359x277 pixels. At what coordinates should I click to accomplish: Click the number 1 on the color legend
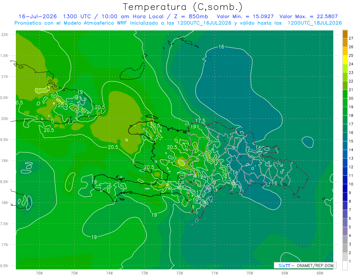350,261
